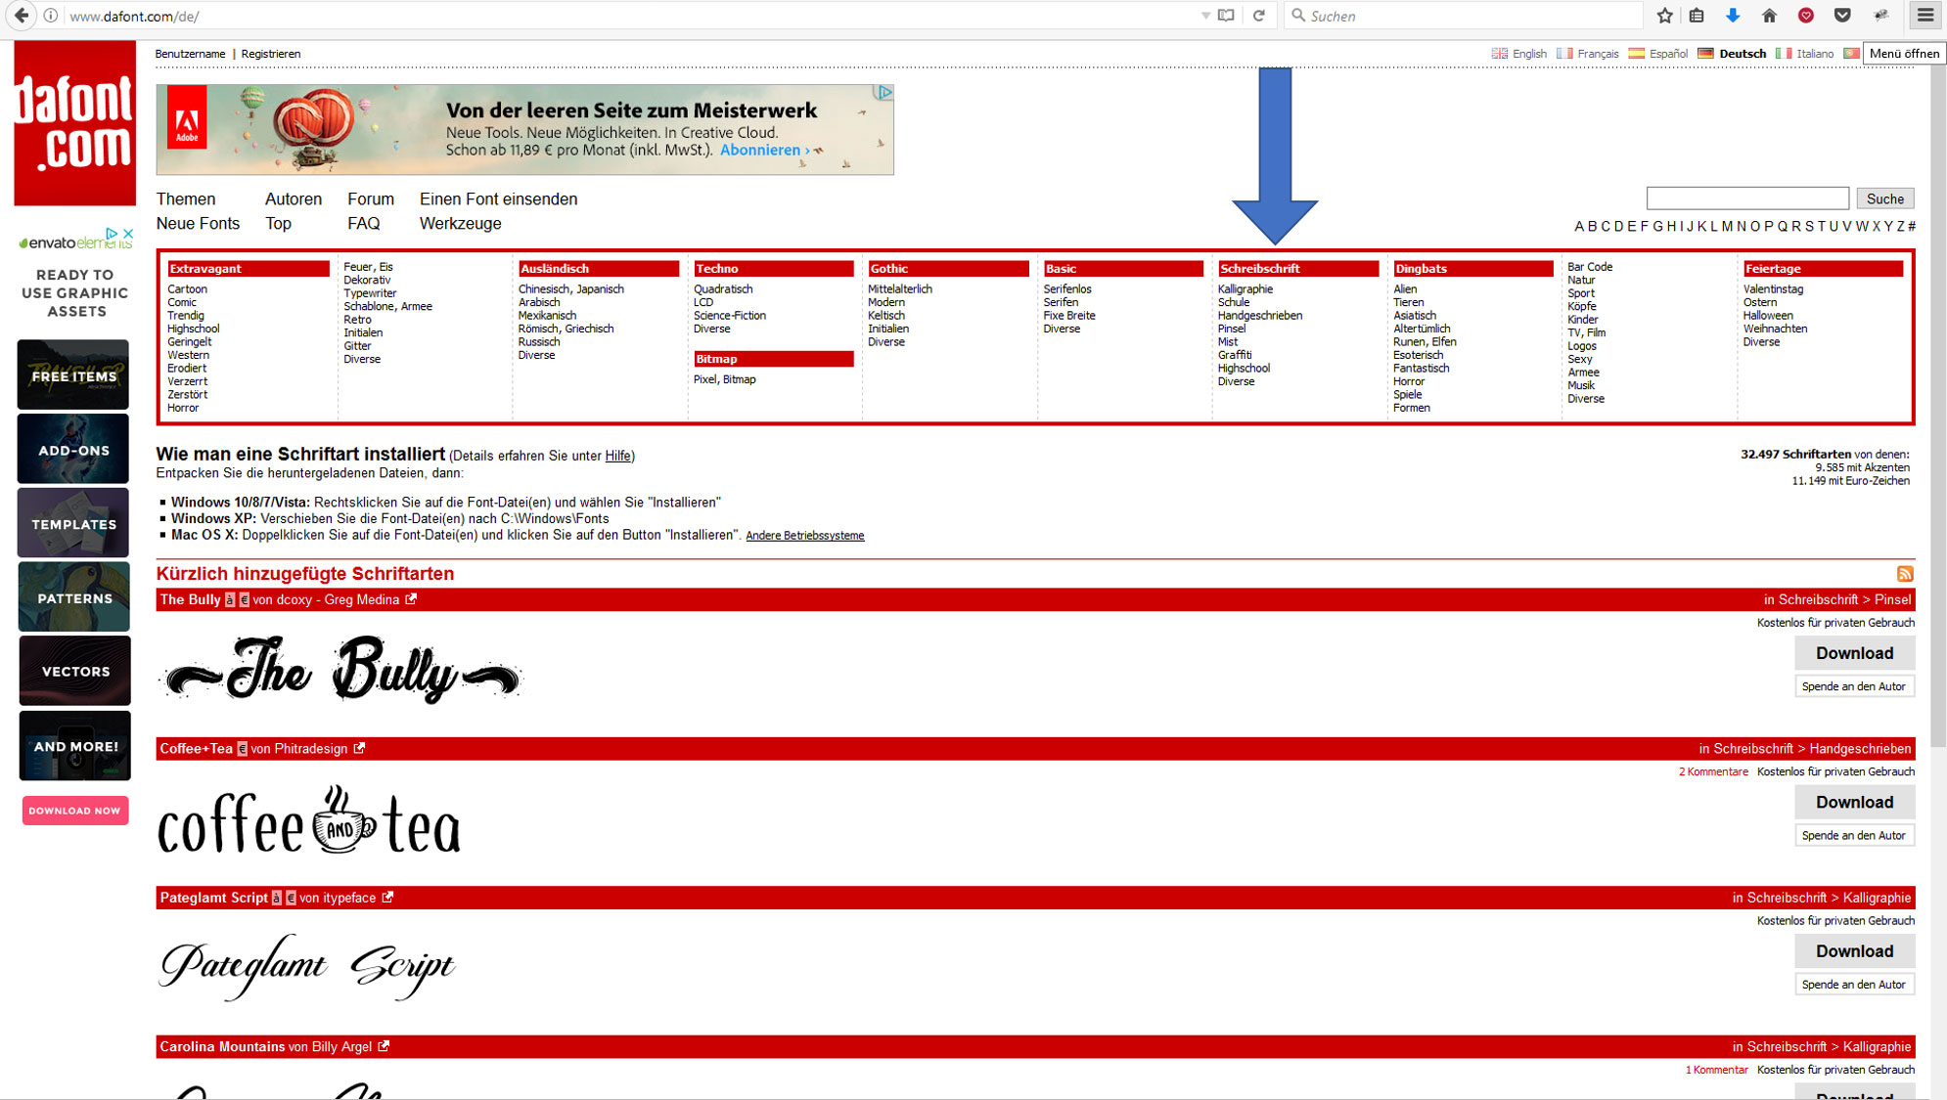Open the Themen menu
This screenshot has width=1947, height=1100.
tap(186, 198)
